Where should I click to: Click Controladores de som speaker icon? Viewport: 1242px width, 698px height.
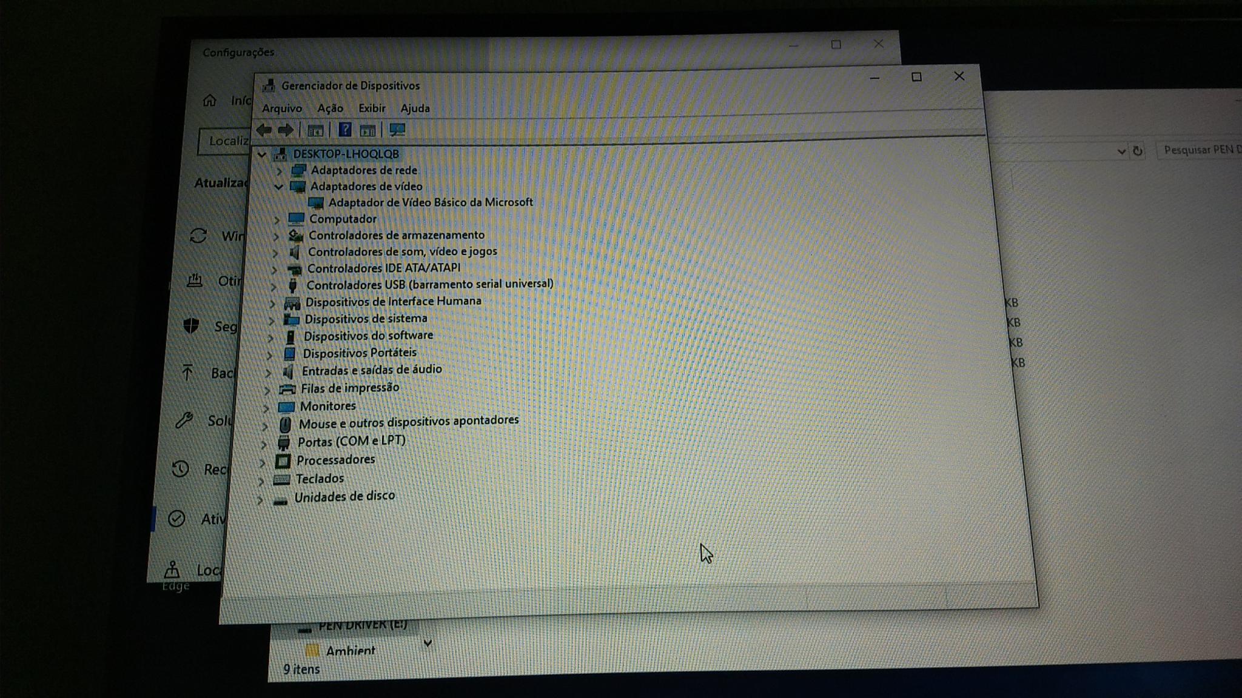[295, 252]
